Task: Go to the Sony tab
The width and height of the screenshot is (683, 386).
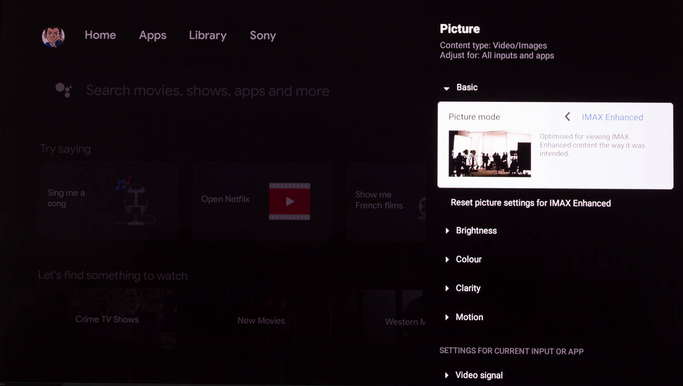Action: [263, 36]
